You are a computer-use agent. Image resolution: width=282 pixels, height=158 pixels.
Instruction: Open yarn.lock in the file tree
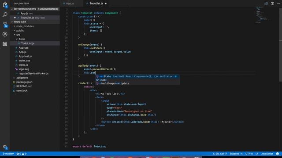[35, 91]
